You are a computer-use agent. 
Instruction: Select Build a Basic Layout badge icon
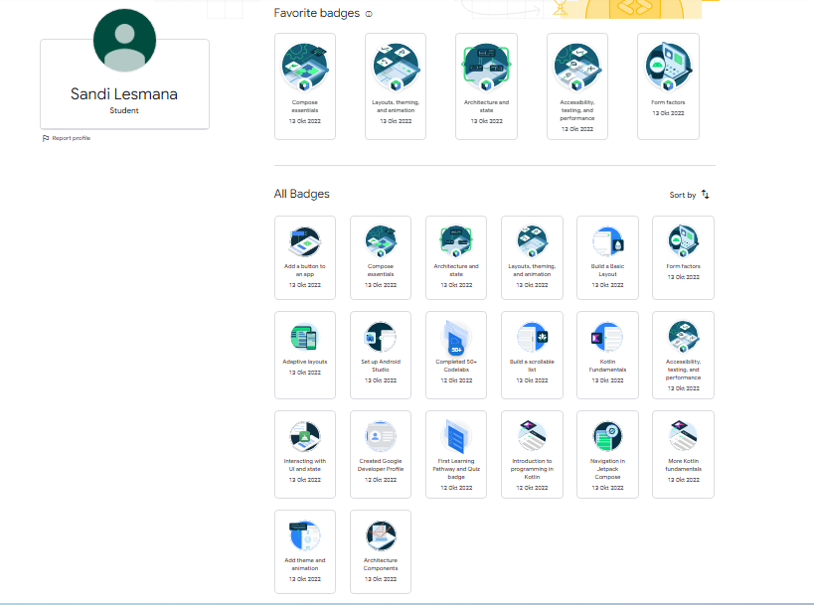tap(608, 241)
